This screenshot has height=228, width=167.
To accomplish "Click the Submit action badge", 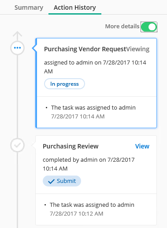I will coord(62,181).
